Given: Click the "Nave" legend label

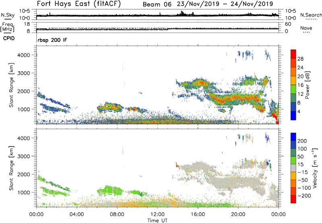Looking at the screenshot, I should tap(306, 28).
